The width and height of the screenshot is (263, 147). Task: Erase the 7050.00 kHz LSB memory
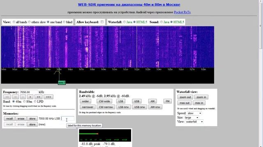pyautogui.click(x=21, y=119)
